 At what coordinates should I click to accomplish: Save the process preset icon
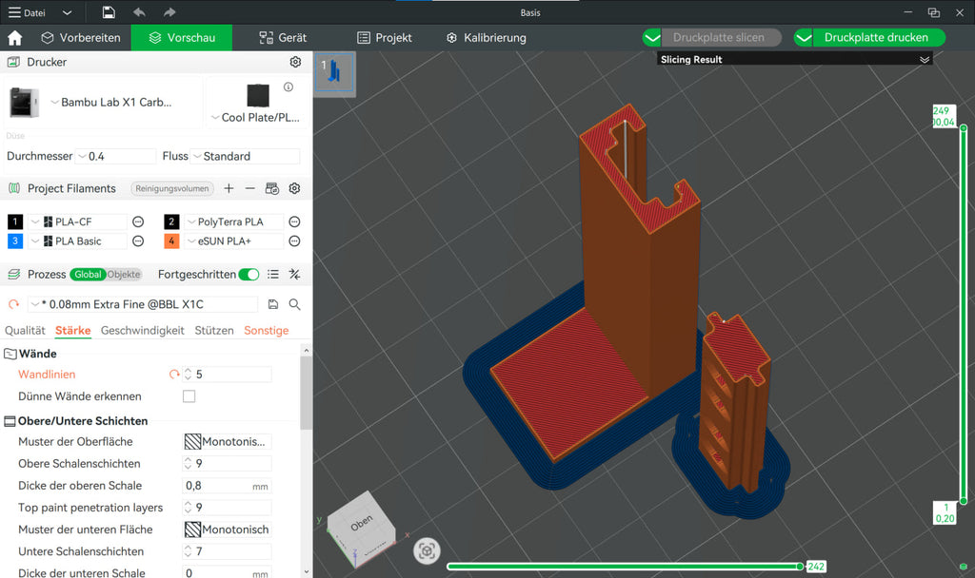273,304
